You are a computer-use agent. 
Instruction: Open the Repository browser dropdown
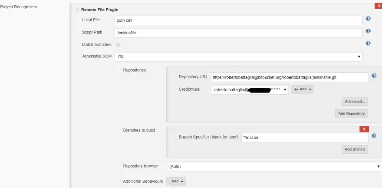pyautogui.click(x=273, y=166)
